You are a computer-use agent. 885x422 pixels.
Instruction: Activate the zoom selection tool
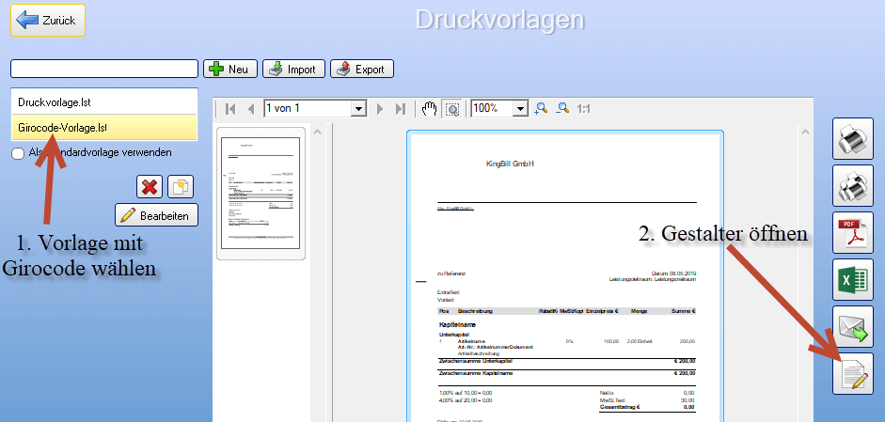pyautogui.click(x=452, y=109)
